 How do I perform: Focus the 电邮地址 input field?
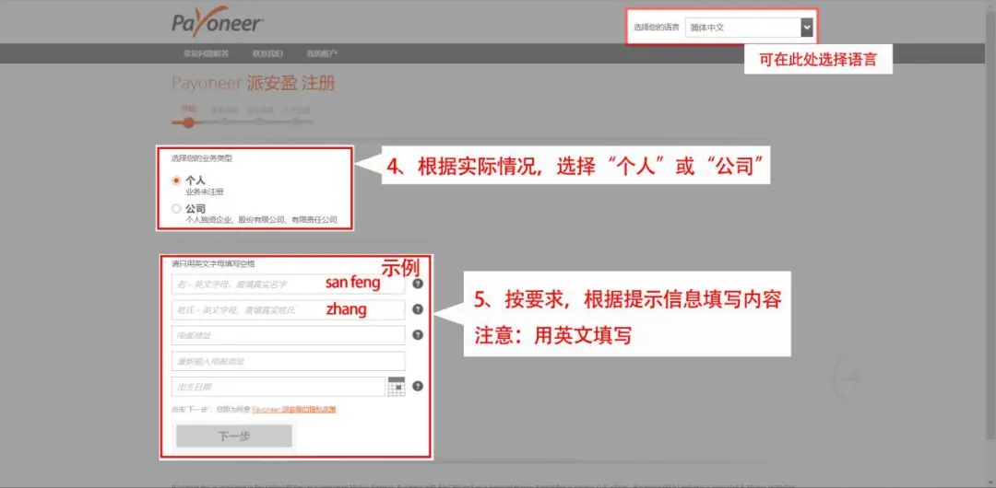[x=288, y=335]
